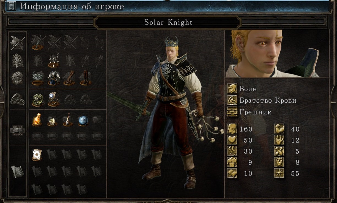Viewport: 337px width, 203px height.
Task: Select the soul level 160 stat icon
Action: (232, 129)
